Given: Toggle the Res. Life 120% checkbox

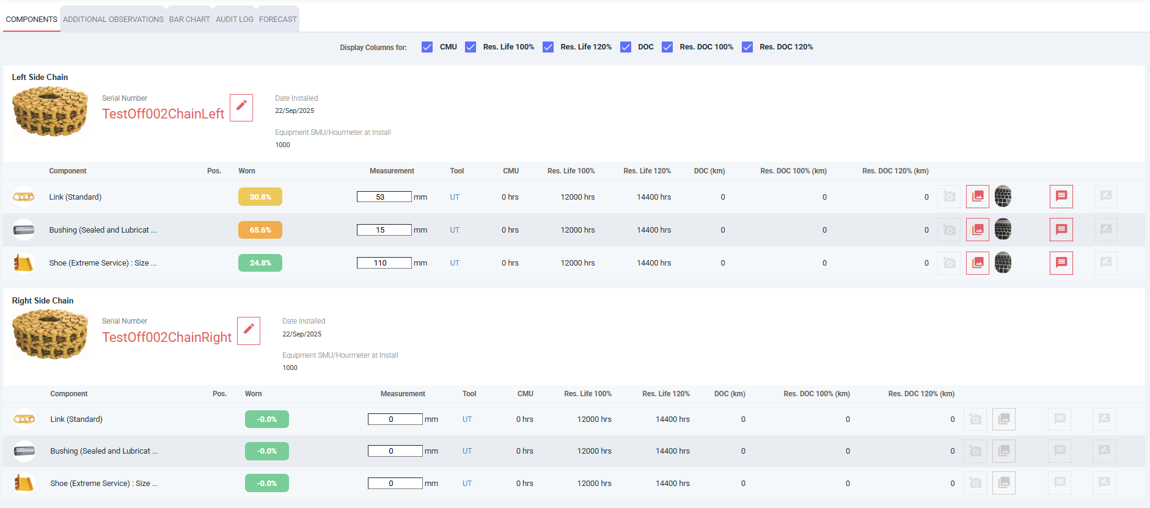Looking at the screenshot, I should 548,47.
